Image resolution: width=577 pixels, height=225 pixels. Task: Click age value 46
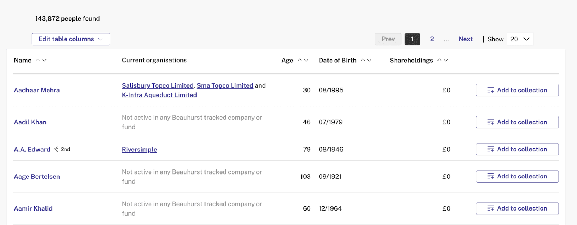tap(307, 122)
